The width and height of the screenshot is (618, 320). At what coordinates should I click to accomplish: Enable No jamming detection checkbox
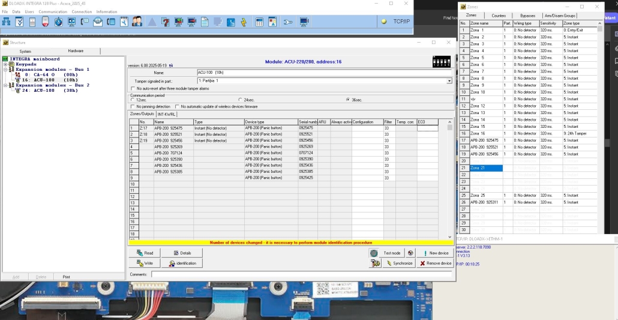click(x=133, y=106)
